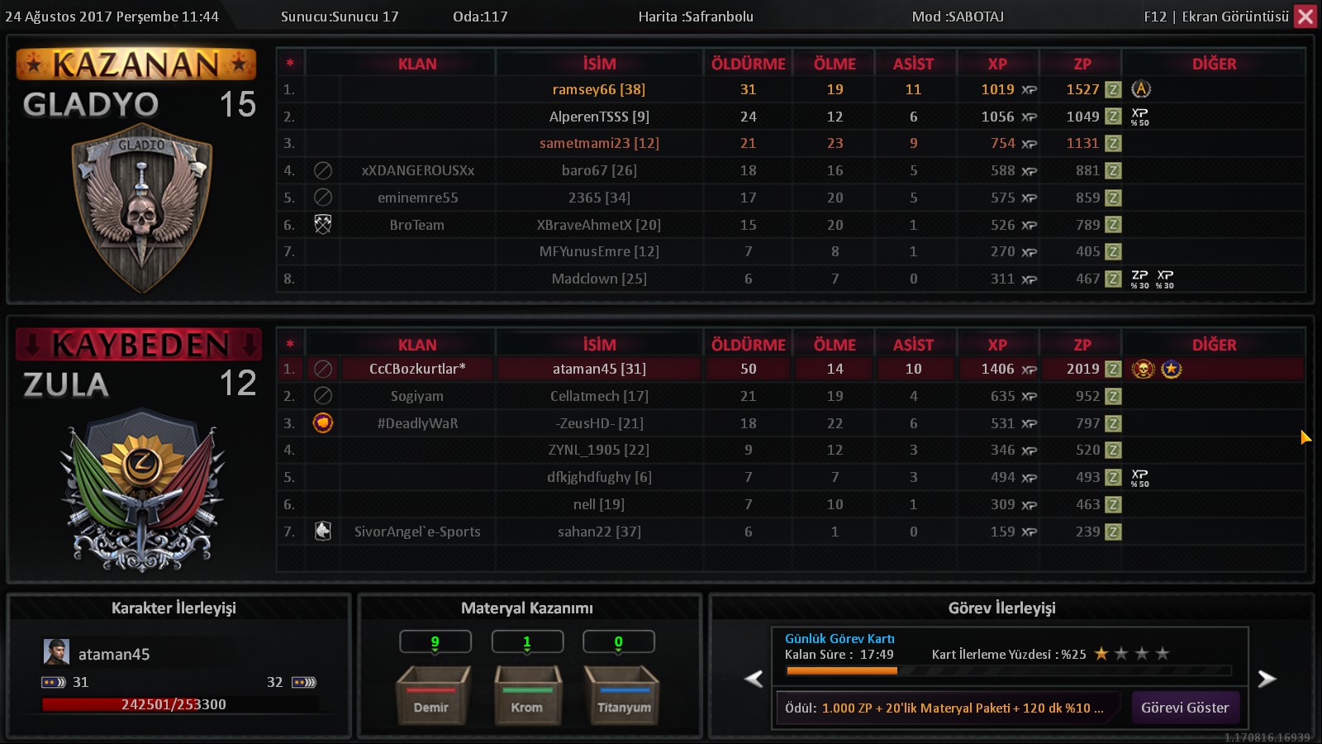
Task: Click AlperenTSSS XP %50 boost icon
Action: click(x=1140, y=117)
